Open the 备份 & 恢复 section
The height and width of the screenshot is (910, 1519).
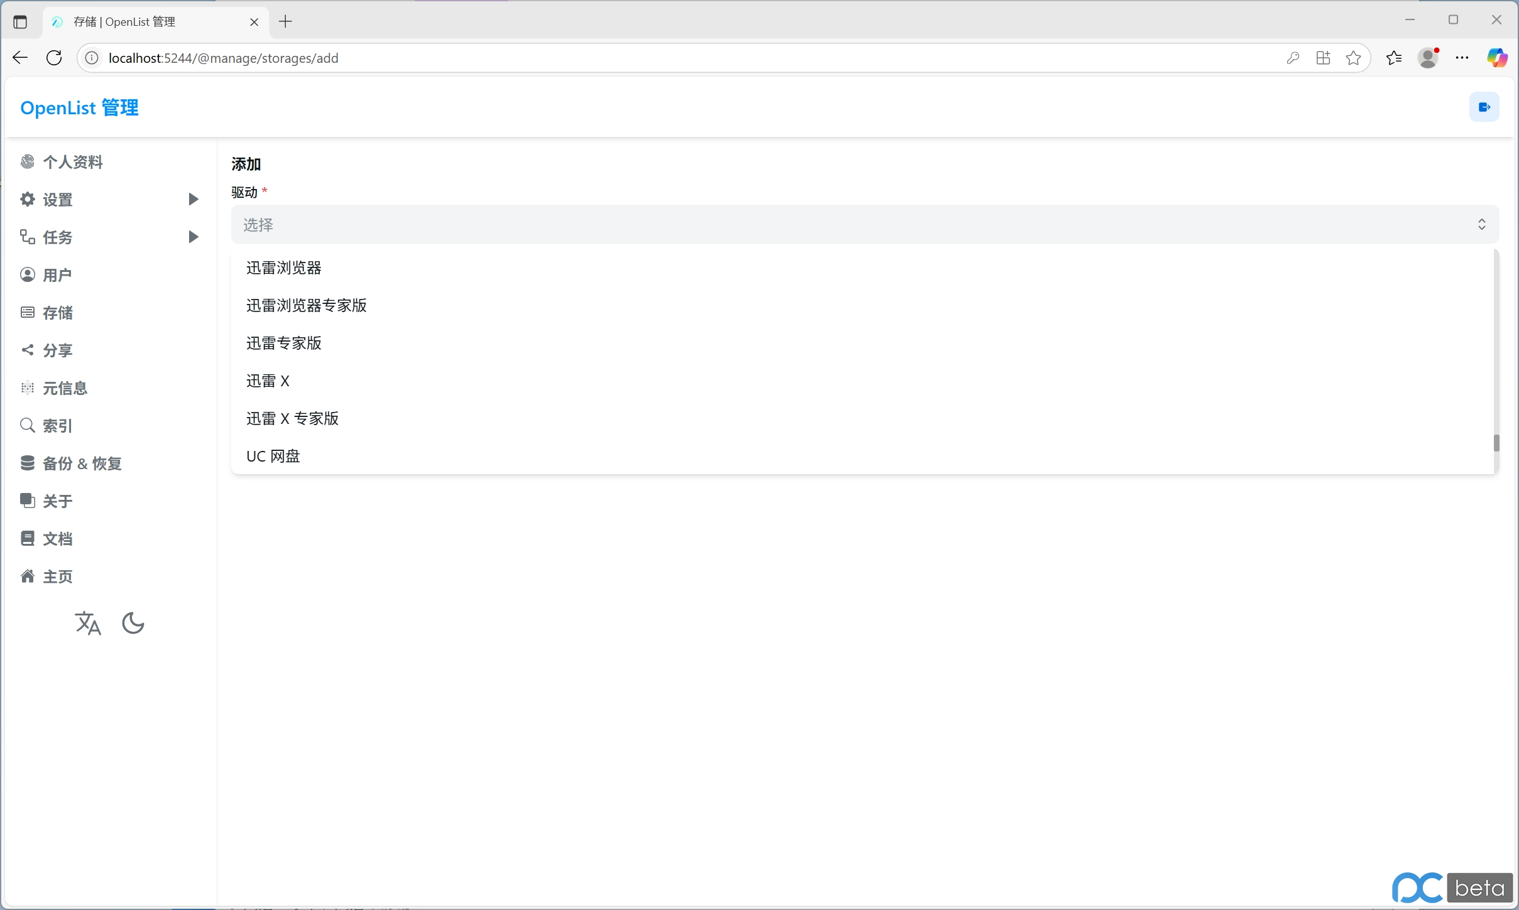tap(82, 463)
